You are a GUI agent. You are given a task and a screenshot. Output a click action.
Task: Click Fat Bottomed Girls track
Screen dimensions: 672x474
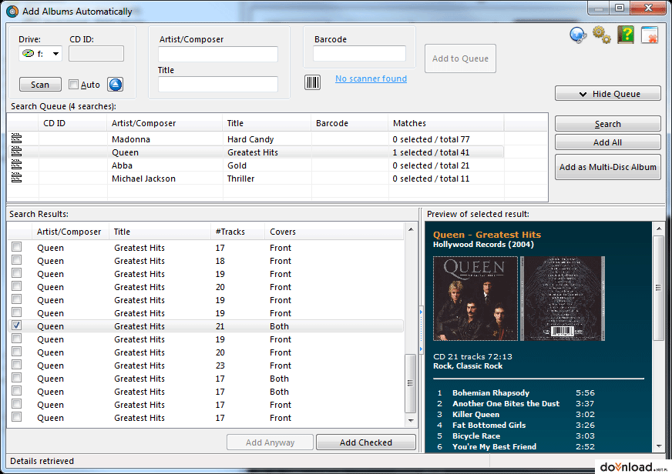click(489, 425)
